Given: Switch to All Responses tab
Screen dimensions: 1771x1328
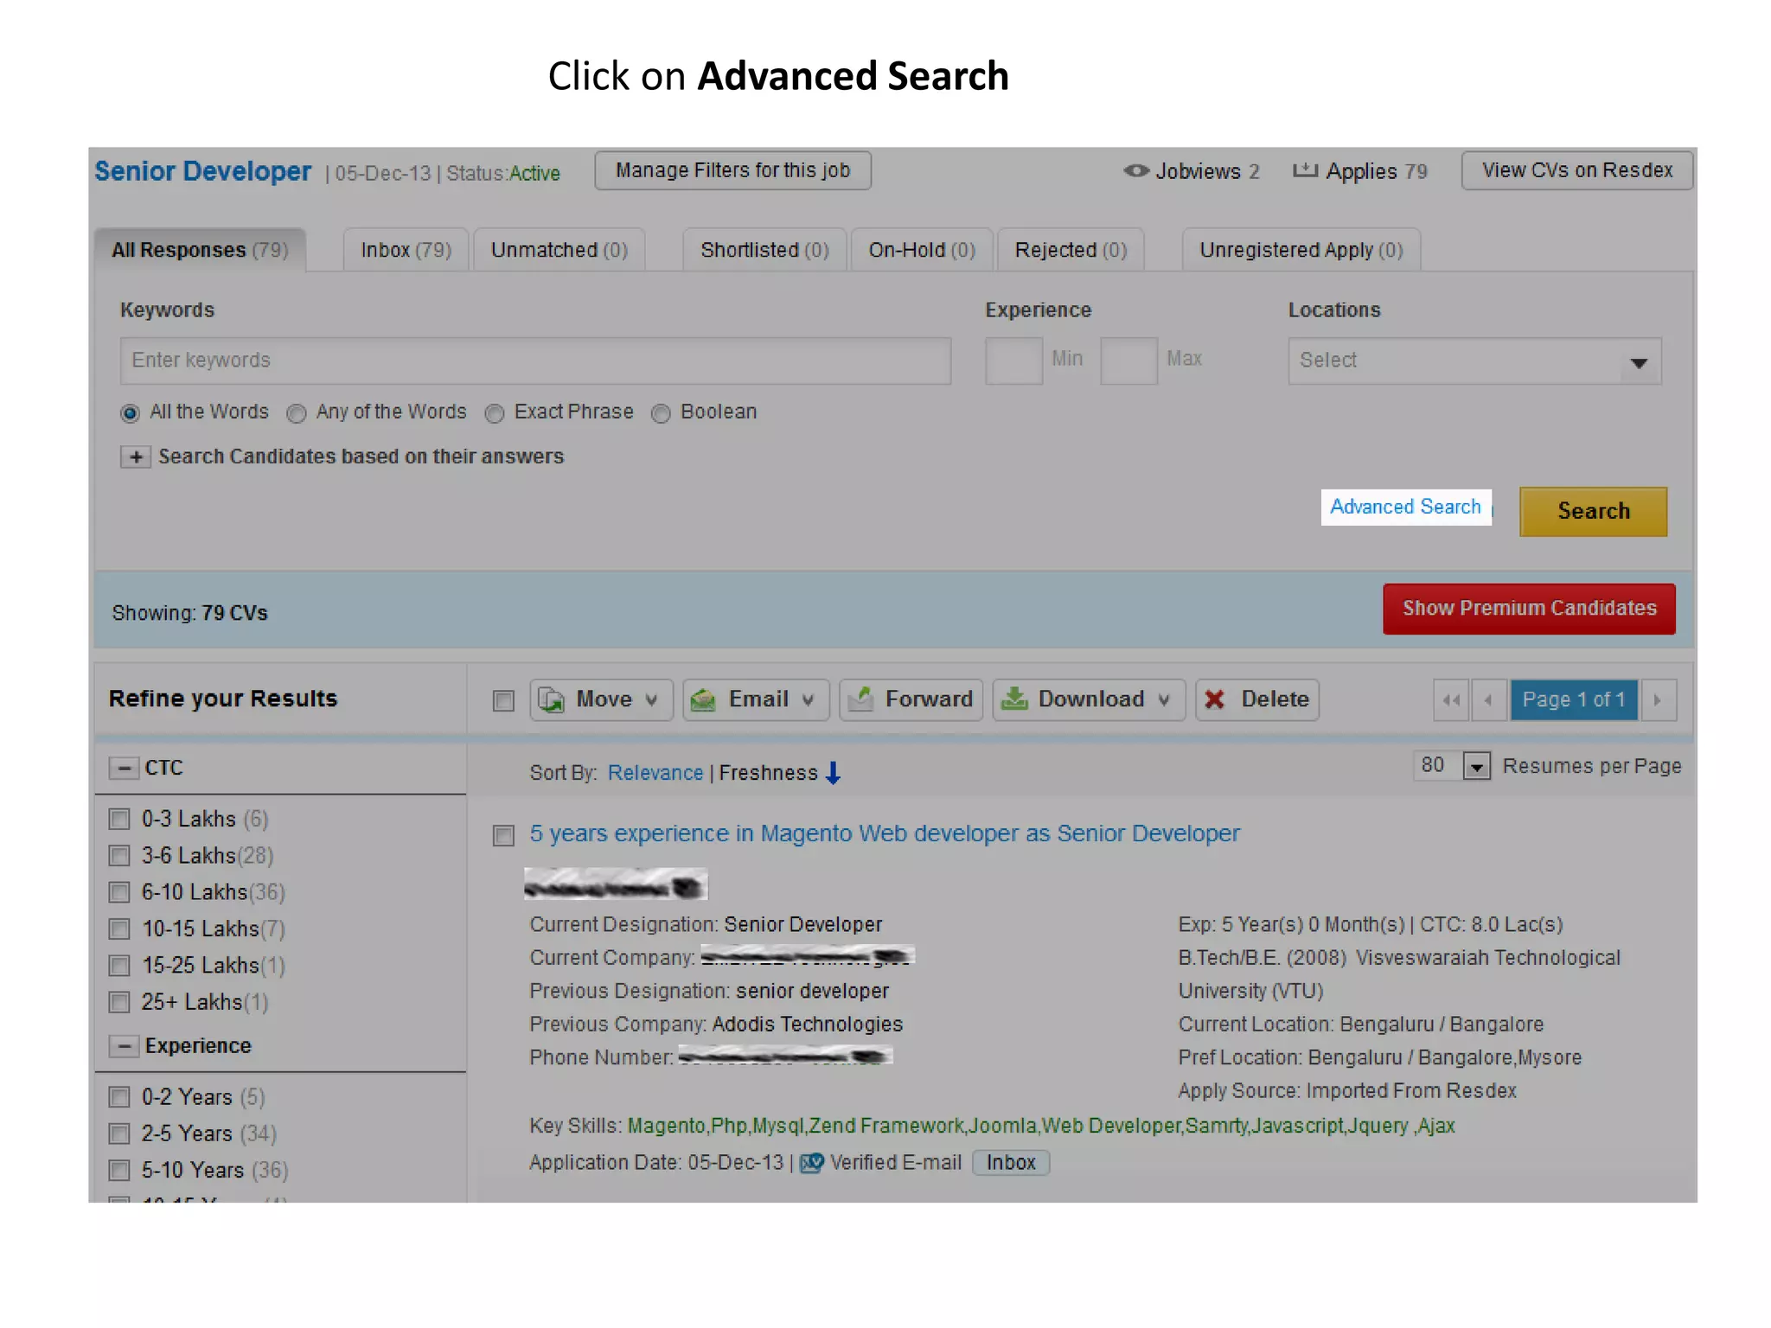Looking at the screenshot, I should click(x=200, y=250).
